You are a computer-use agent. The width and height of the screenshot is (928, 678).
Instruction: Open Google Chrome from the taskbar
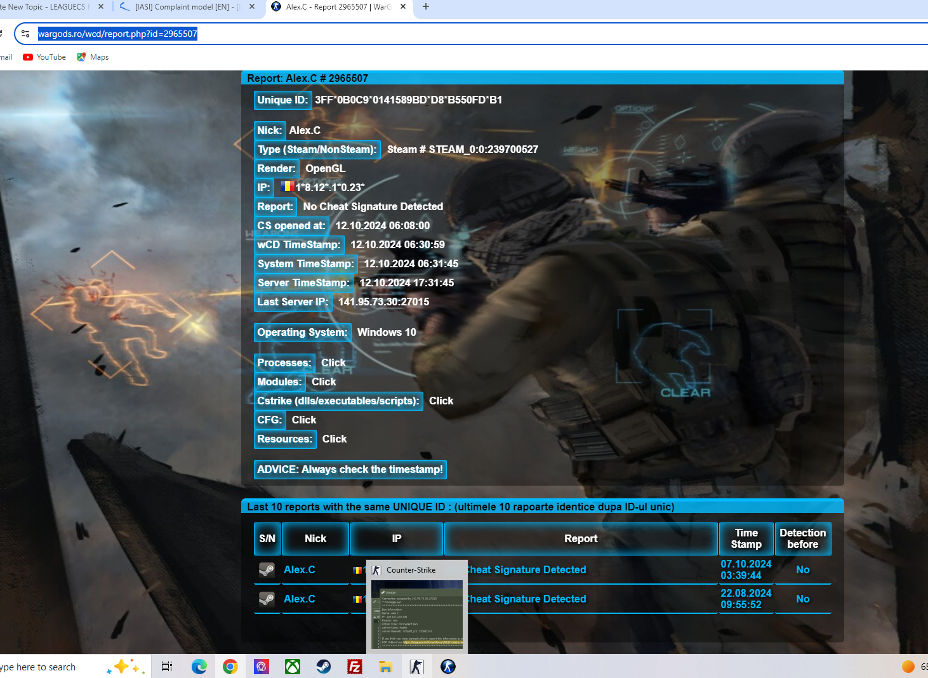[x=230, y=667]
